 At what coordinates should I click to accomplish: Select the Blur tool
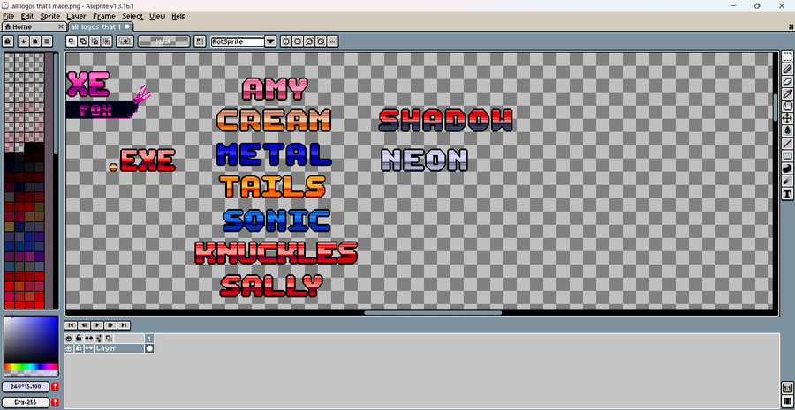787,181
